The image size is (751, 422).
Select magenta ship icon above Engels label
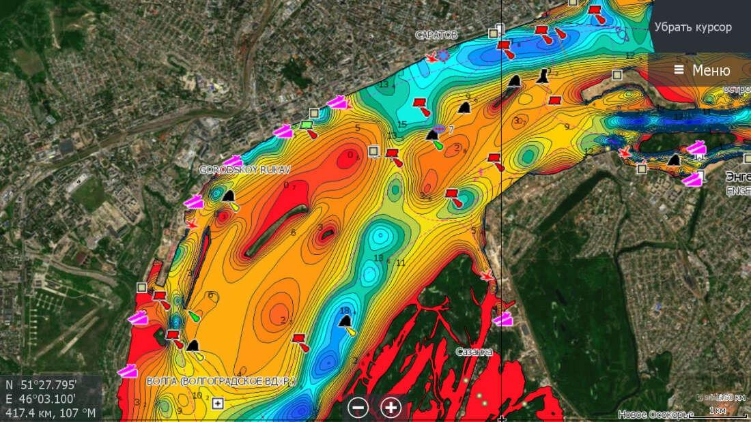(696, 148)
